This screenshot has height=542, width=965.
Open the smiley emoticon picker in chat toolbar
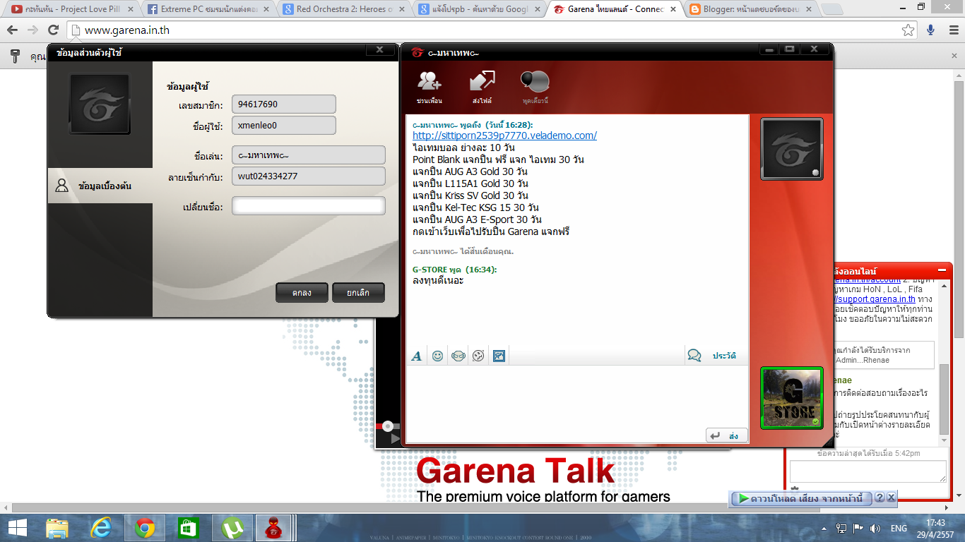[437, 356]
